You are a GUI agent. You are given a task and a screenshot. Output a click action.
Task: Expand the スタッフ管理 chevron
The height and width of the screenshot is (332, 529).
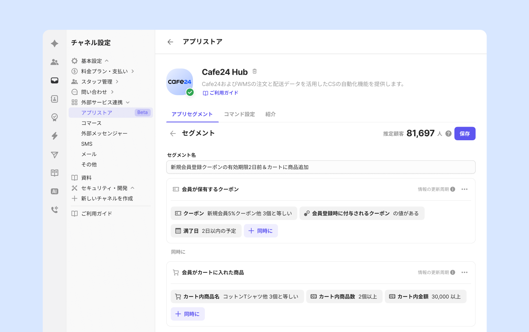coord(117,82)
